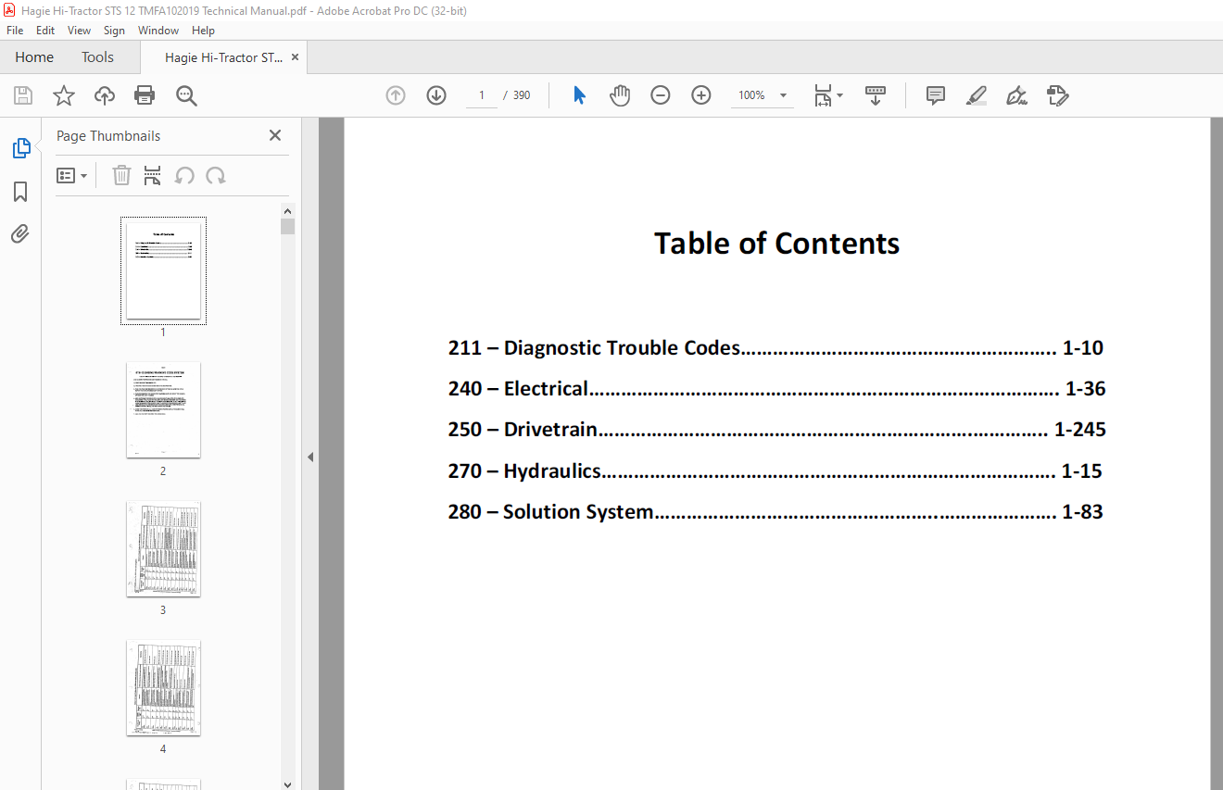The height and width of the screenshot is (790, 1223).
Task: Click the 250 – Drivetrain entry
Action: coord(776,430)
